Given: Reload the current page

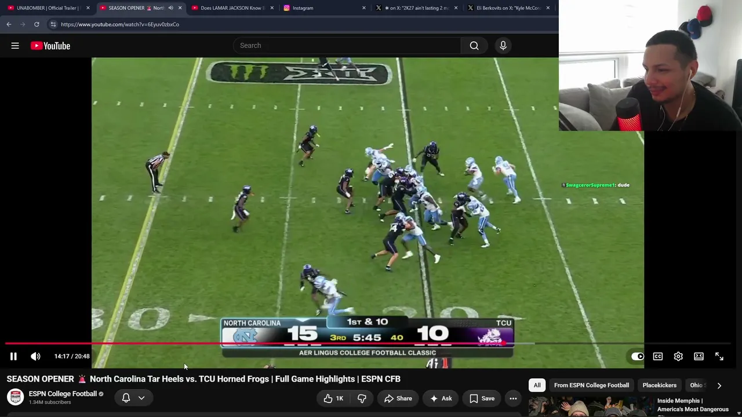Looking at the screenshot, I should 37,24.
